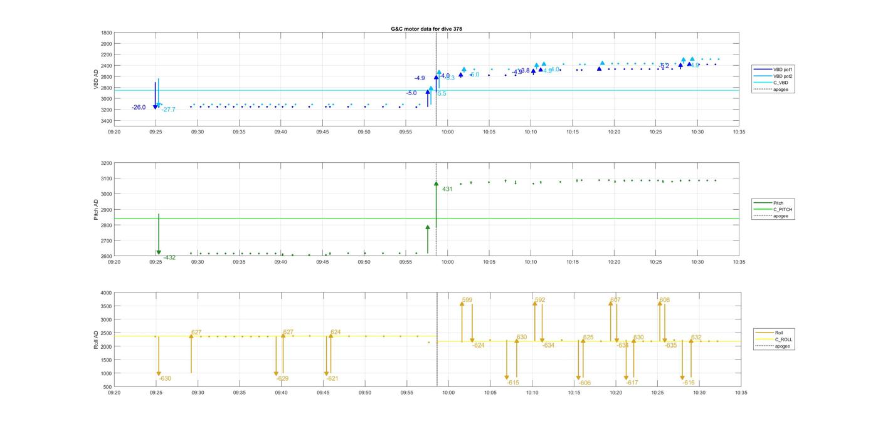Viewport: 878px width, 434px height.
Task: Click the "607" roll data label
Action: (x=615, y=300)
